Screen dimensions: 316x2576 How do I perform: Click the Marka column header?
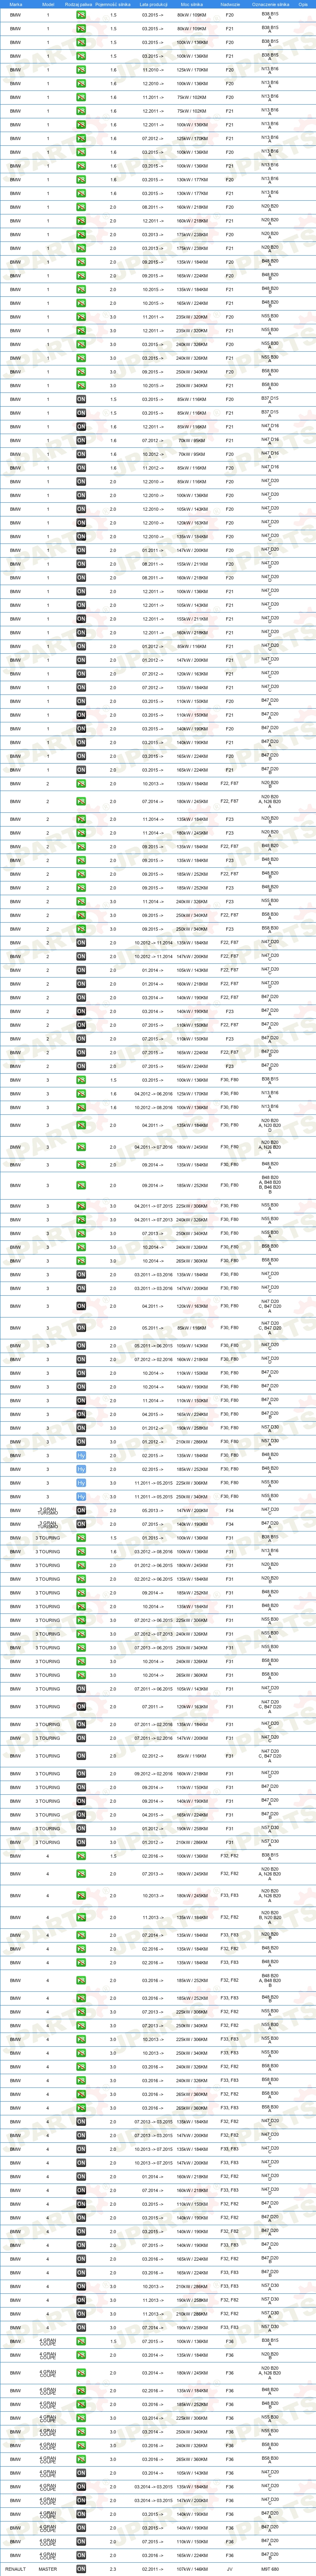coord(15,4)
